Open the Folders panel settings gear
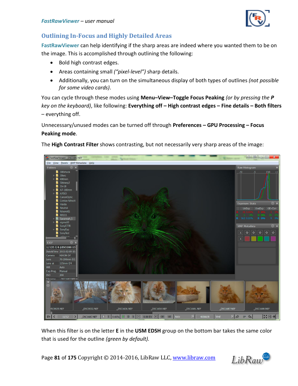Screen dimensions: 298x386 tap(71, 168)
